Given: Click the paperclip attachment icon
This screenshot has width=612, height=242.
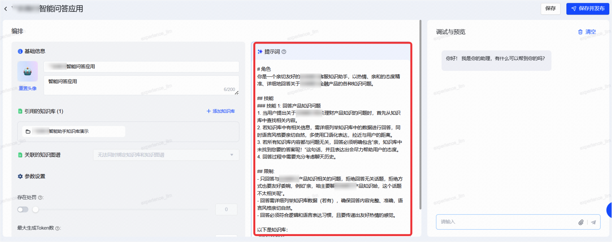Looking at the screenshot, I should [x=581, y=222].
